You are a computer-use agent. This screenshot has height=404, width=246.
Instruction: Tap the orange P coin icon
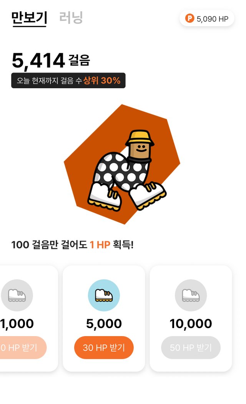pos(189,19)
